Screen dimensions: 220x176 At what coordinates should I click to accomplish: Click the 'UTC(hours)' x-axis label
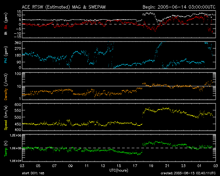pos(119,170)
